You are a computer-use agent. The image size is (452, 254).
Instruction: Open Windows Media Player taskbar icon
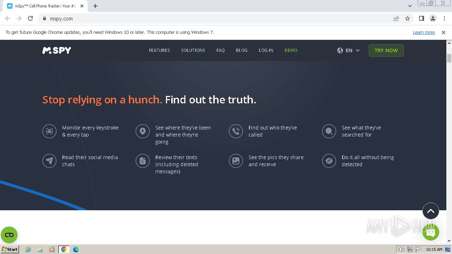click(52, 249)
